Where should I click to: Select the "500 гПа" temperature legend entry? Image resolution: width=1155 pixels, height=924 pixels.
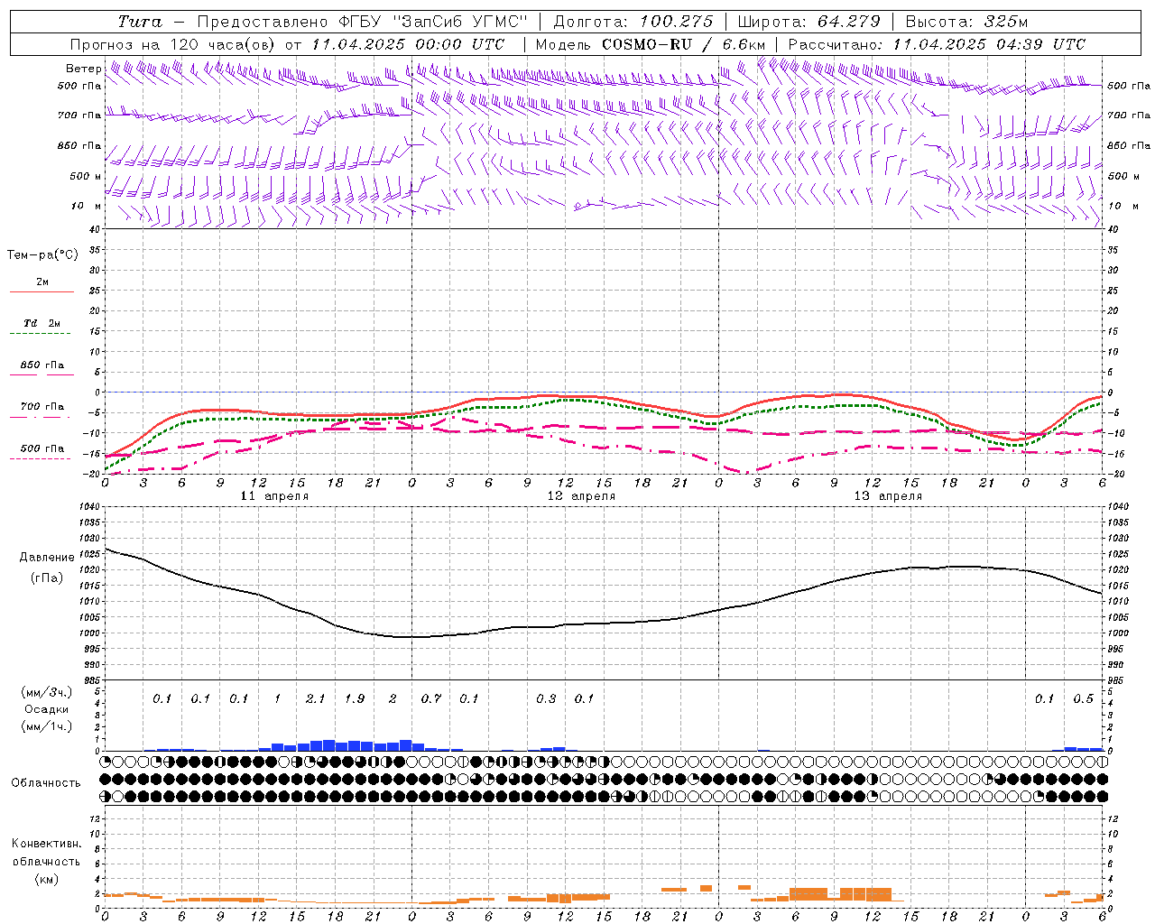pyautogui.click(x=42, y=448)
